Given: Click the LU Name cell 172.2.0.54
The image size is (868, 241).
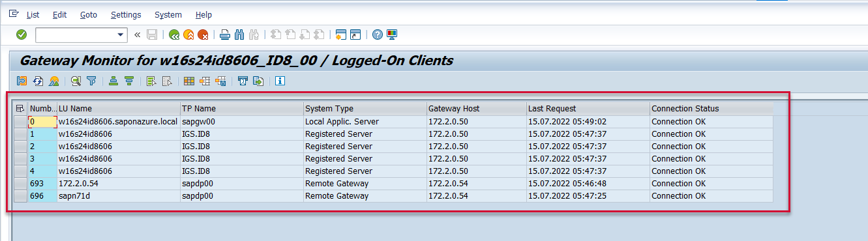Looking at the screenshot, I should [118, 184].
